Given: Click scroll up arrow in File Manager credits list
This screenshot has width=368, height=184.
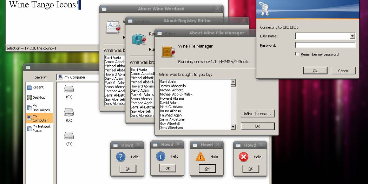Looking at the screenshot, I should [x=233, y=82].
